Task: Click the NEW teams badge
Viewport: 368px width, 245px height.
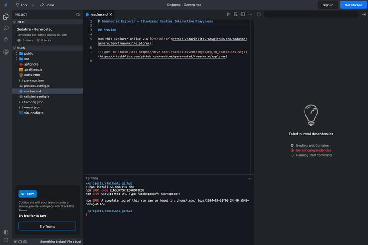Action: (x=28, y=194)
